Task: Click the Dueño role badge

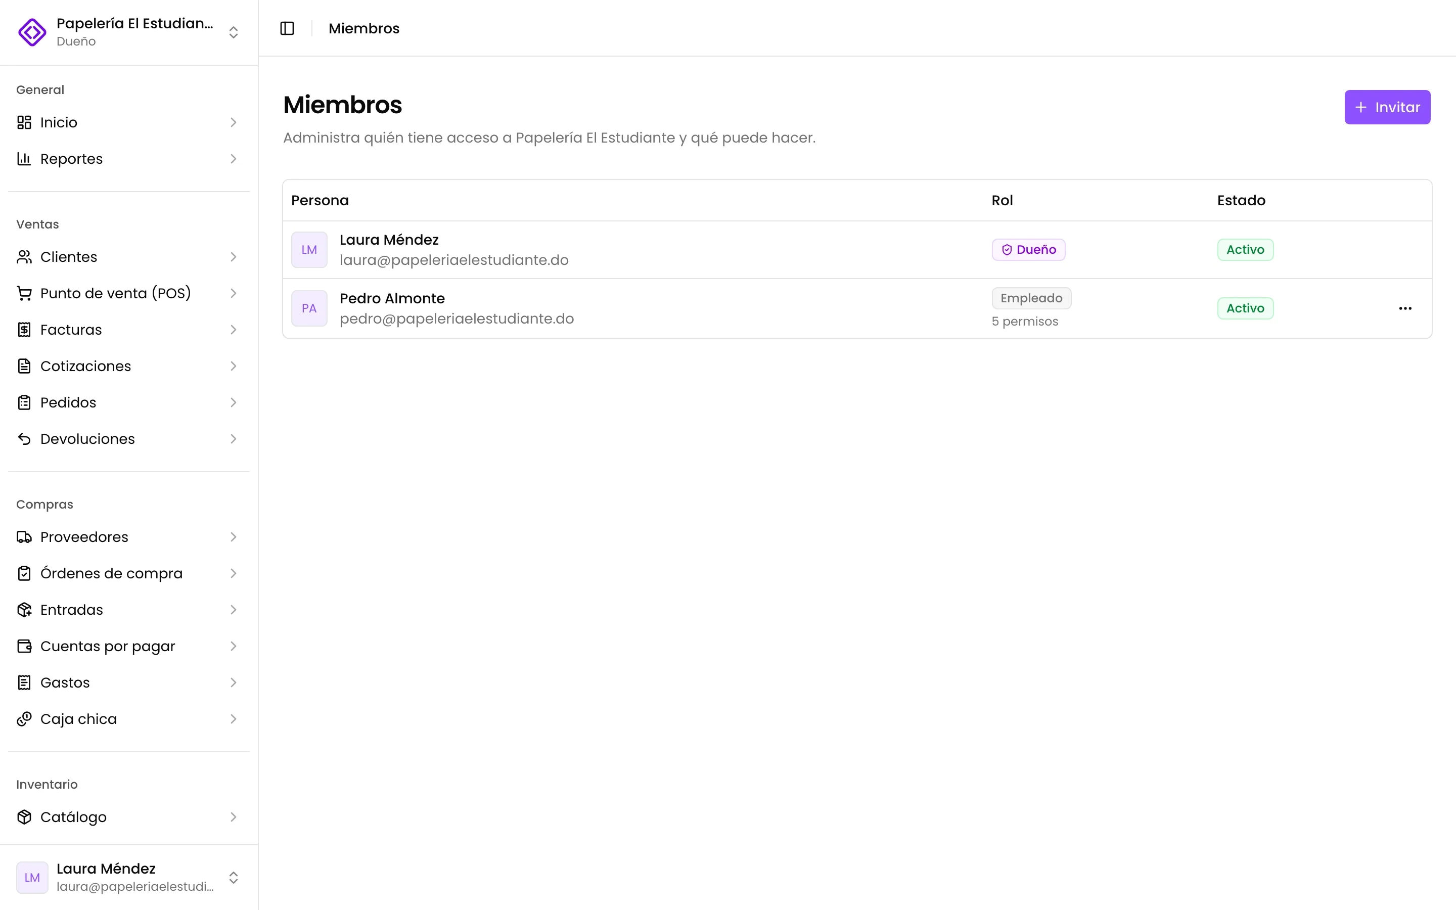Action: (x=1028, y=250)
